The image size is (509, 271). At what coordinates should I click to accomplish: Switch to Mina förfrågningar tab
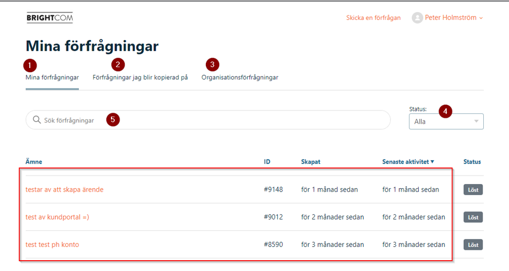point(52,77)
